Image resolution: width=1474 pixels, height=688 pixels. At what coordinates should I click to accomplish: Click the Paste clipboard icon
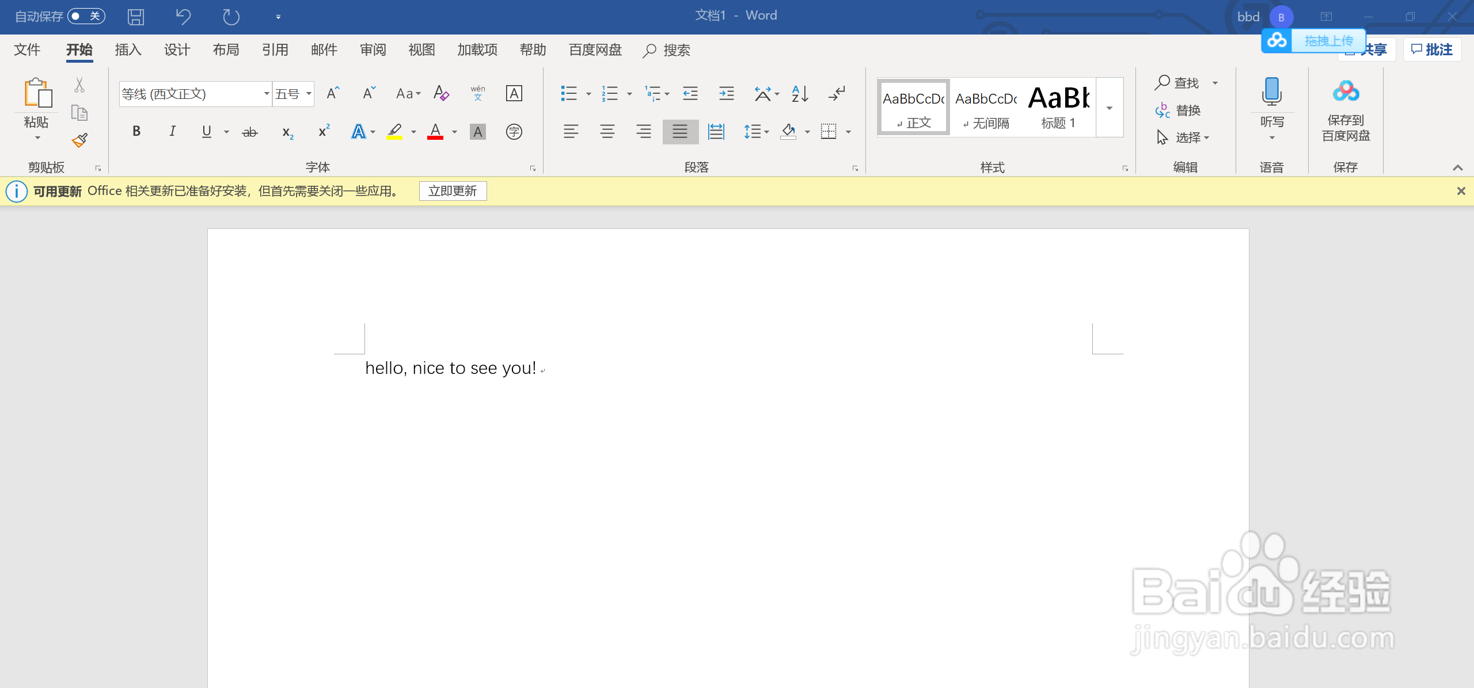38,93
